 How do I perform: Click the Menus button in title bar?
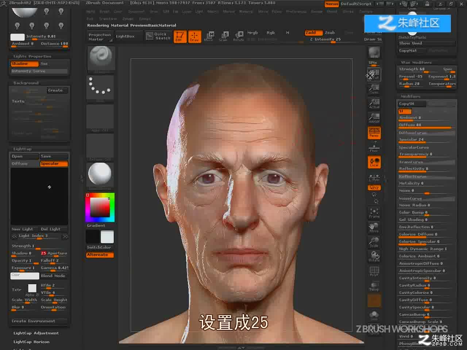pos(332,4)
